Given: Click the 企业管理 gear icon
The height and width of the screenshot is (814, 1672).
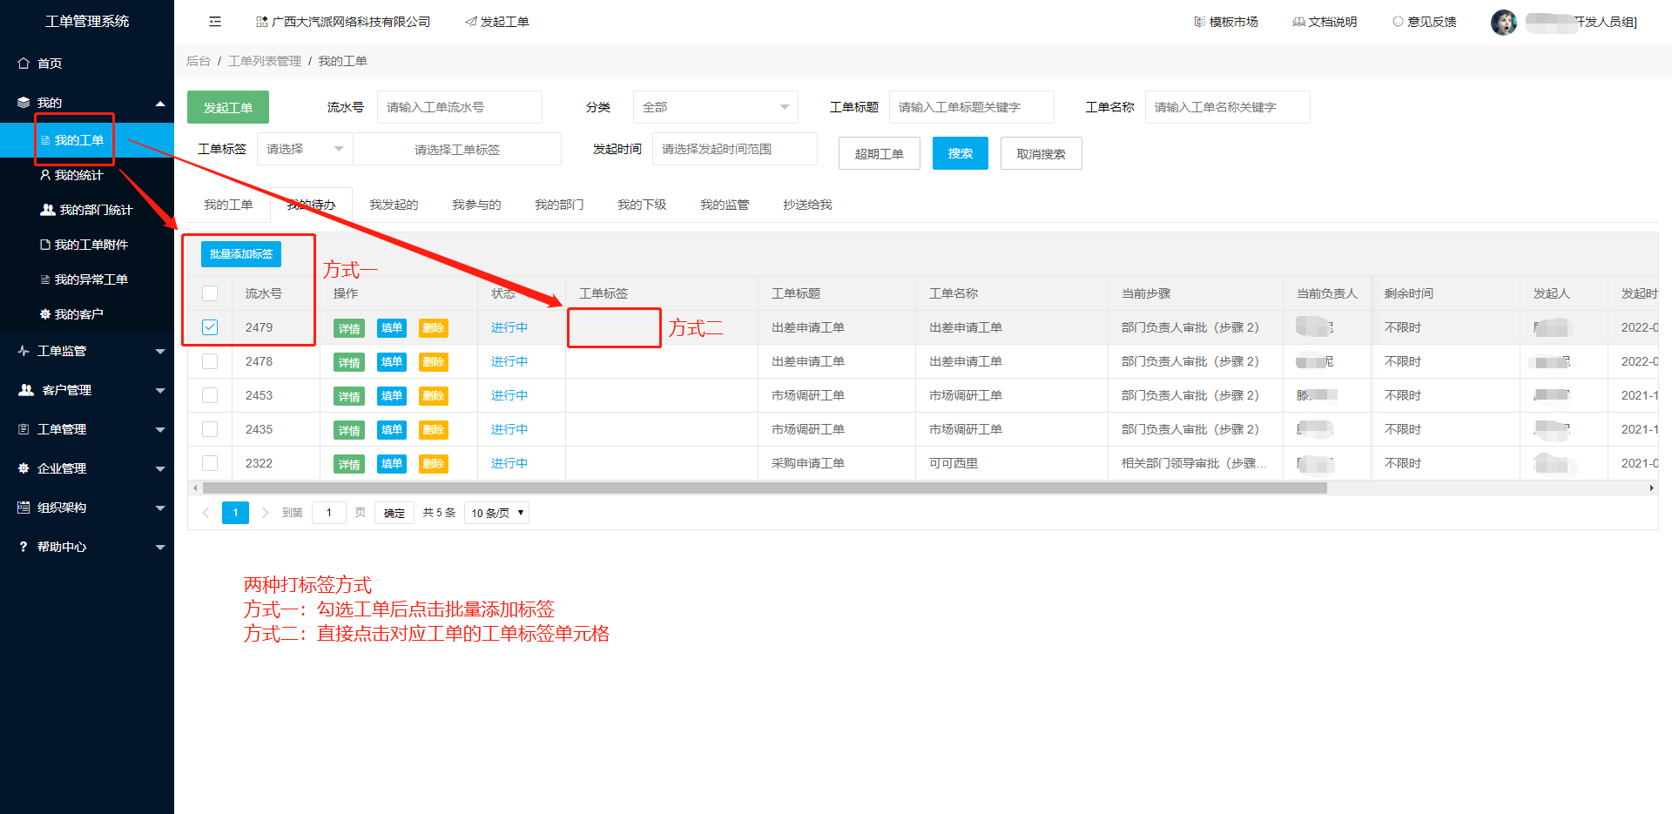Looking at the screenshot, I should (24, 468).
